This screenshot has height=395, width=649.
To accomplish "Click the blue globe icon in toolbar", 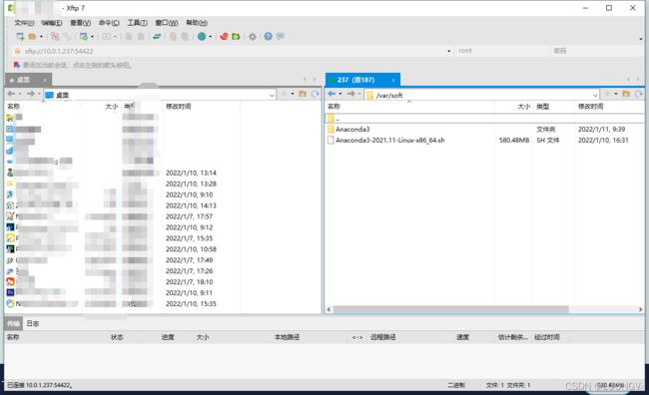I will tap(202, 36).
